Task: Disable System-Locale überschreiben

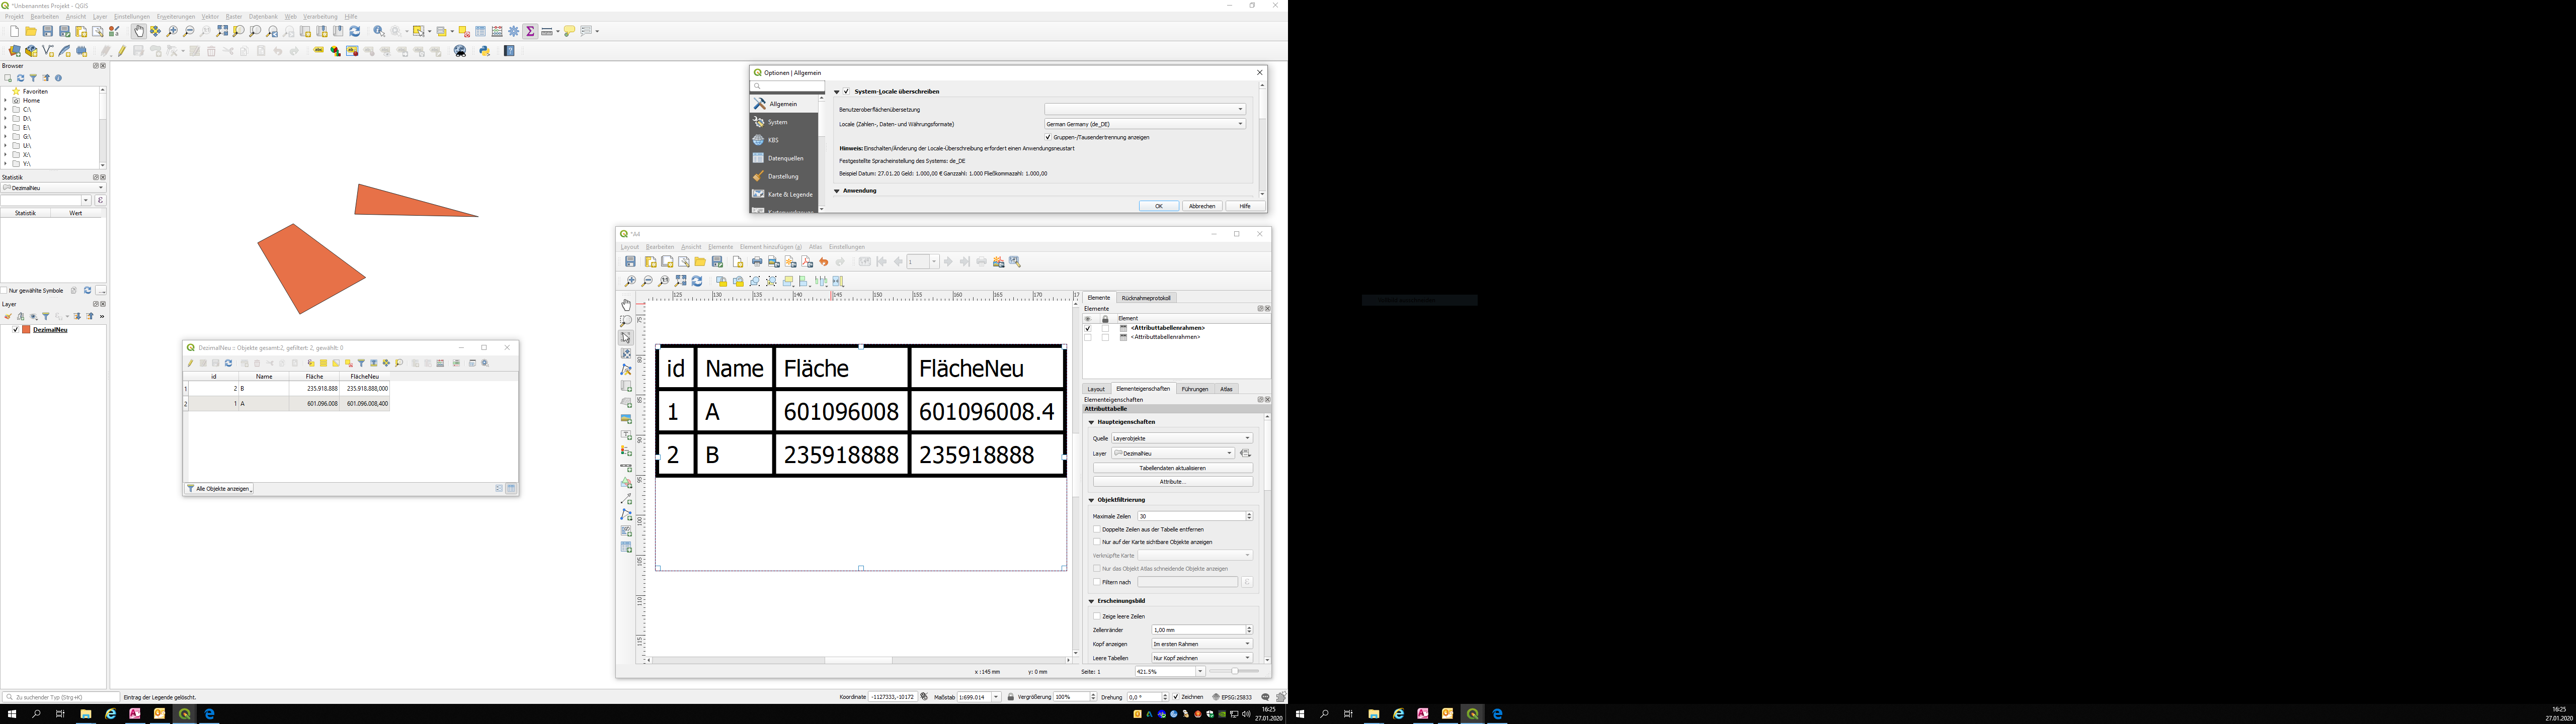Action: click(846, 92)
